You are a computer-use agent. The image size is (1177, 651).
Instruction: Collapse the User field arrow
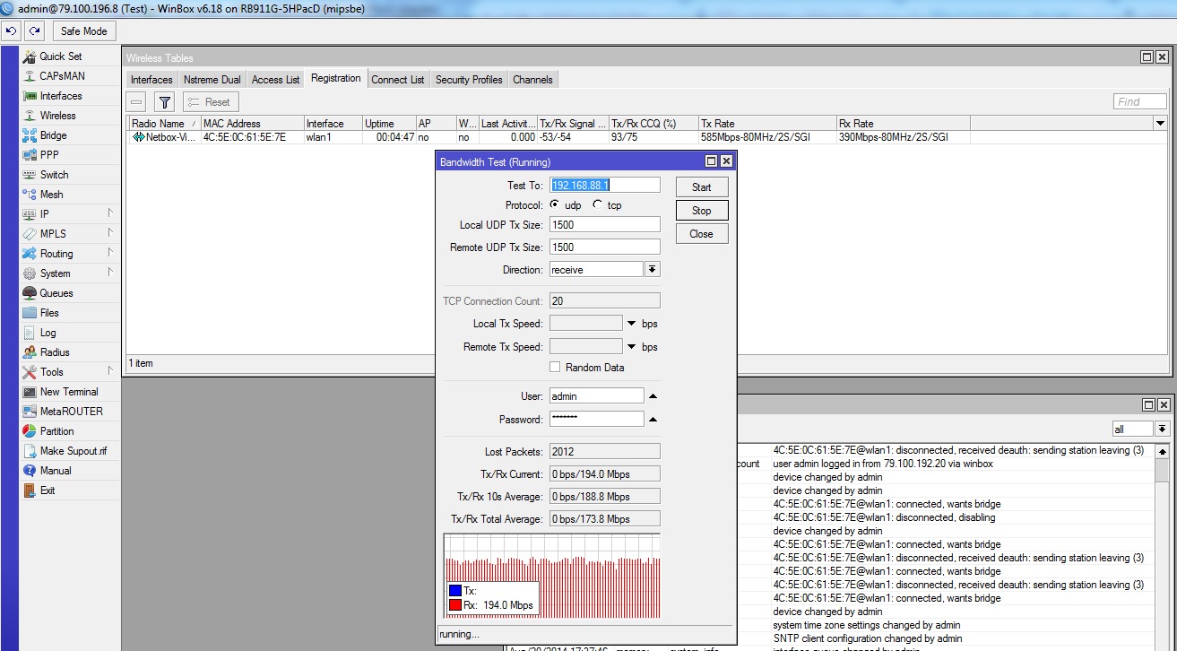653,396
